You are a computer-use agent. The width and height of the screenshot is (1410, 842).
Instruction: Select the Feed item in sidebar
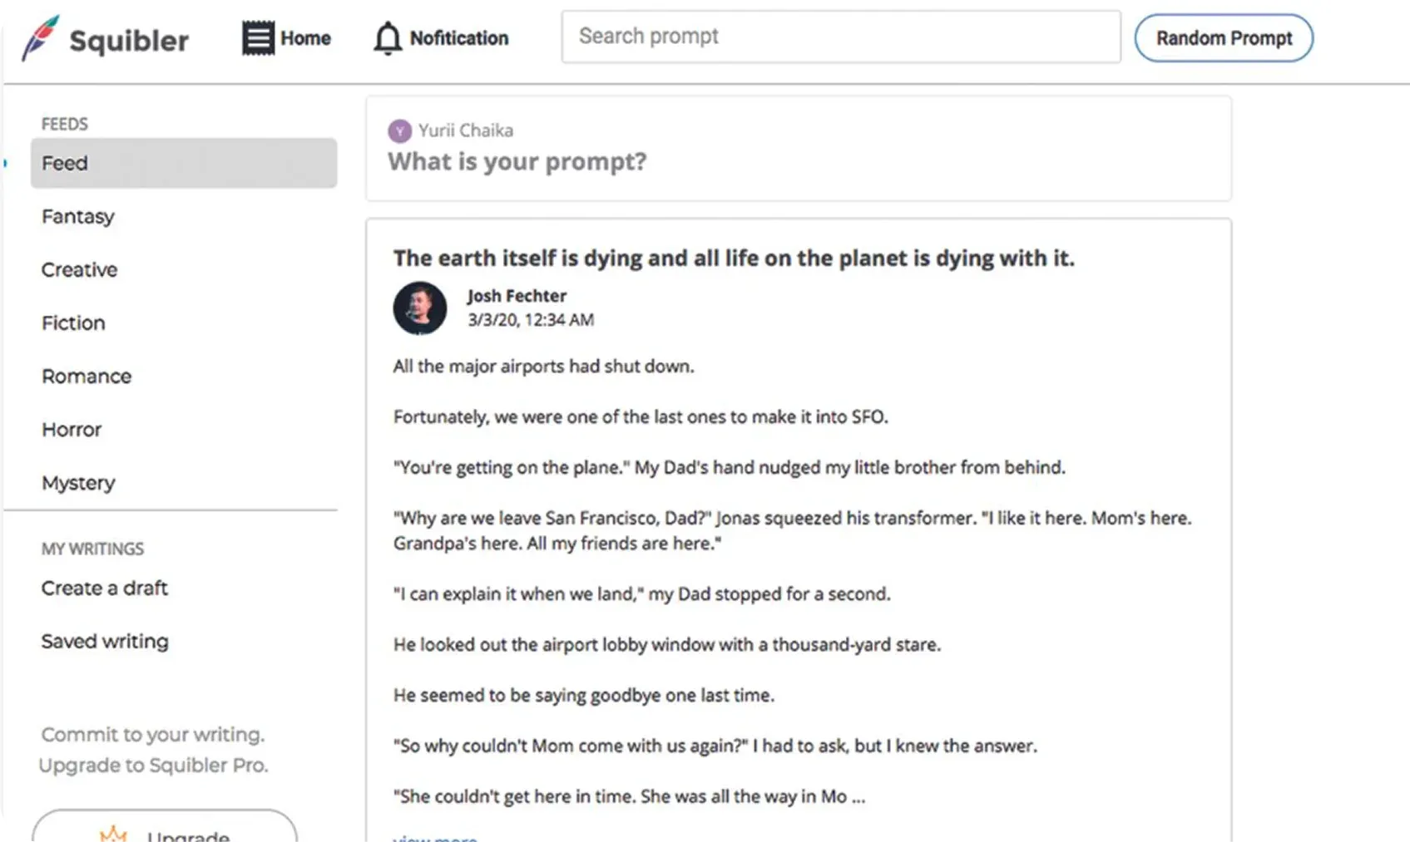[x=183, y=163]
